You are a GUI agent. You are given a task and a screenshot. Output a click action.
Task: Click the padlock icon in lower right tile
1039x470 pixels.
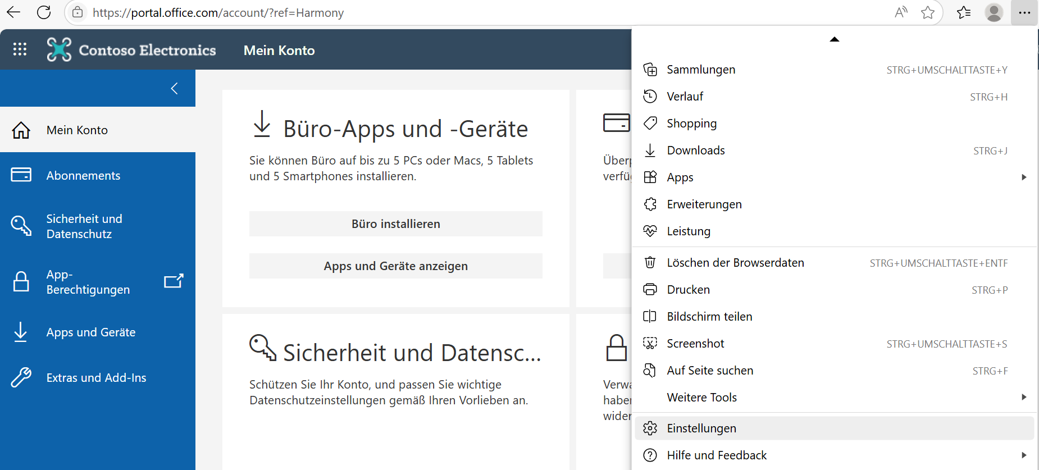tap(617, 348)
